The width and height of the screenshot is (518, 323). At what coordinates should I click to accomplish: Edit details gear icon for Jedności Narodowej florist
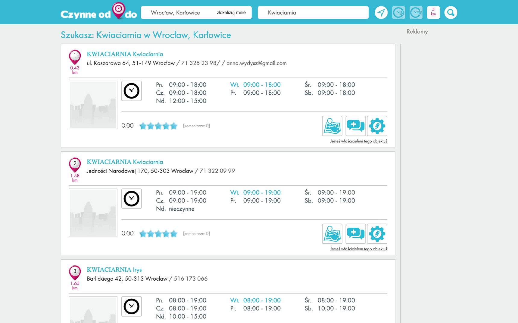pyautogui.click(x=377, y=234)
